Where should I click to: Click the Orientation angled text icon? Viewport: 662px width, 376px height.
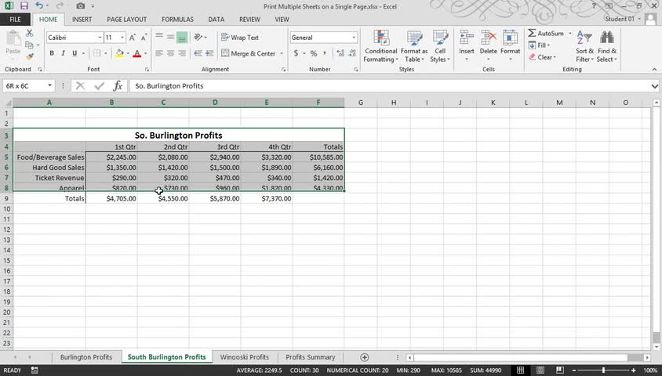point(198,37)
